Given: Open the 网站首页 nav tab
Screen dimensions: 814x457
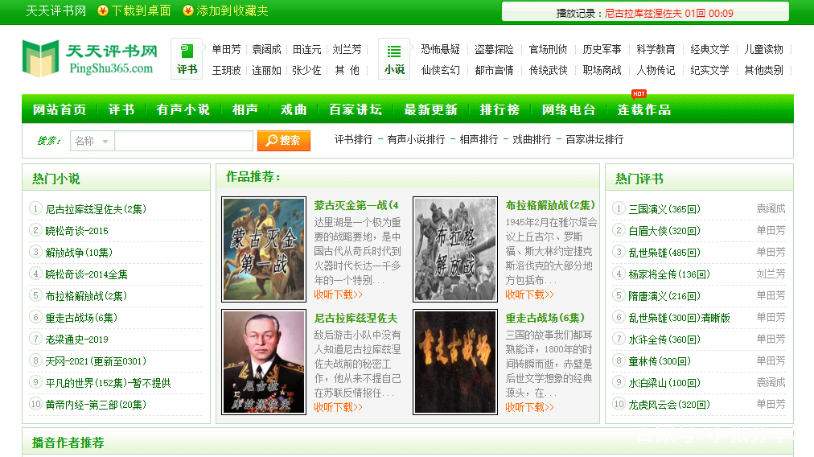Looking at the screenshot, I should tap(60, 109).
